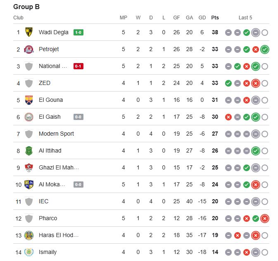Click Haras El Hodoud club crest
The height and width of the screenshot is (261, 278).
(29, 235)
